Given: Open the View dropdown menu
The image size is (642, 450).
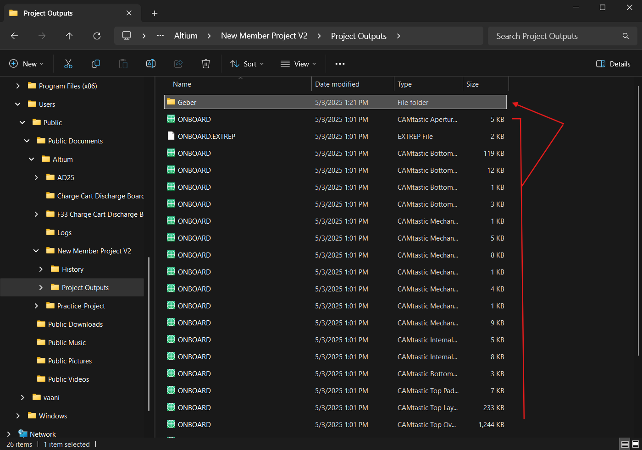Looking at the screenshot, I should (x=299, y=64).
